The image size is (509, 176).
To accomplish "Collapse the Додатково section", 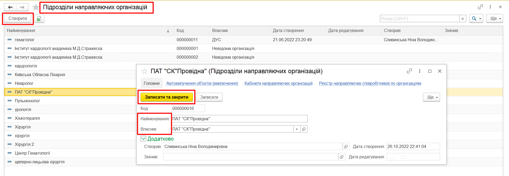I will tap(143, 139).
